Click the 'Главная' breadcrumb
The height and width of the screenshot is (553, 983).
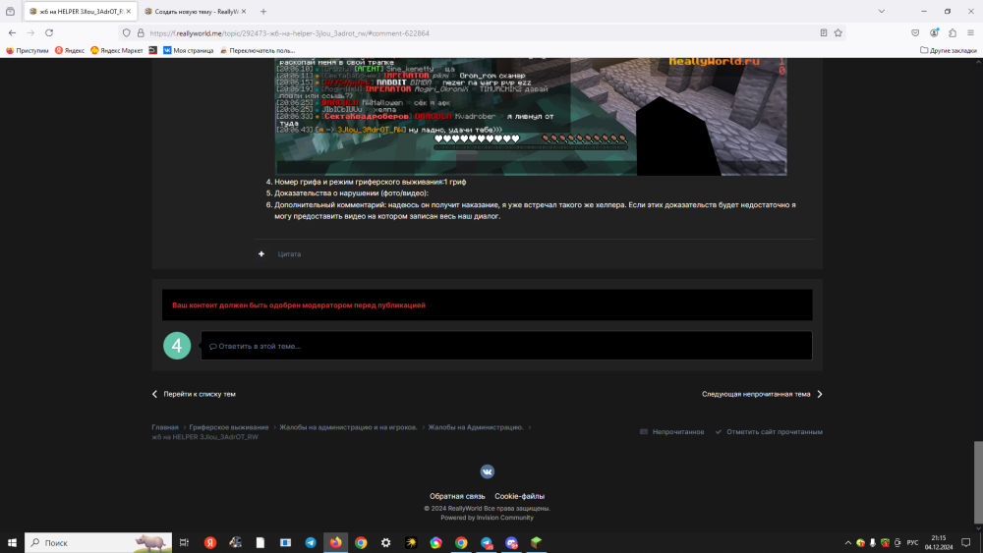click(x=165, y=427)
